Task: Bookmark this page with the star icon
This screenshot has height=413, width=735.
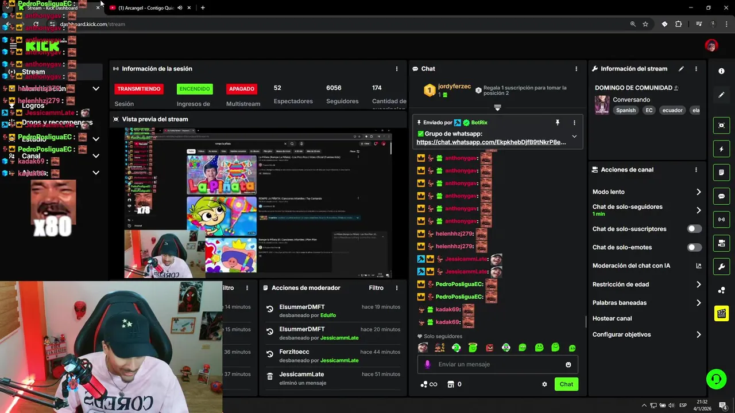Action: pyautogui.click(x=645, y=24)
